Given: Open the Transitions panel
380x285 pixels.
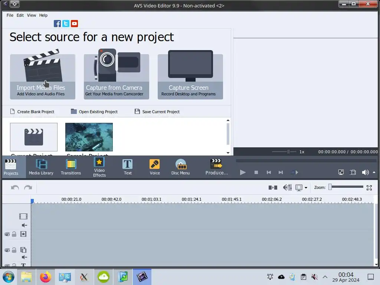Looking at the screenshot, I should click(71, 167).
